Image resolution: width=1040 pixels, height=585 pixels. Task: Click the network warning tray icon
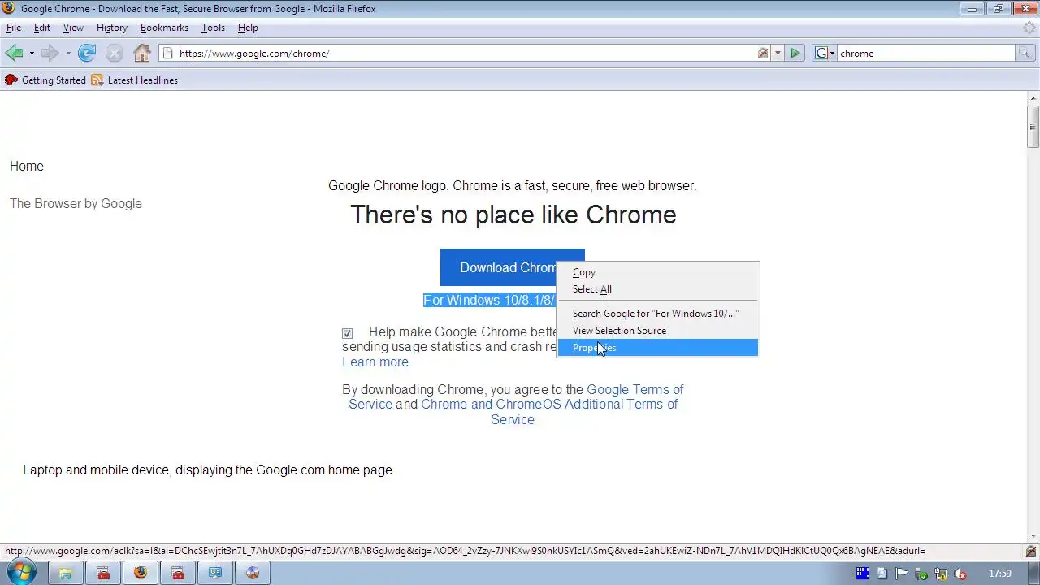[x=940, y=574]
